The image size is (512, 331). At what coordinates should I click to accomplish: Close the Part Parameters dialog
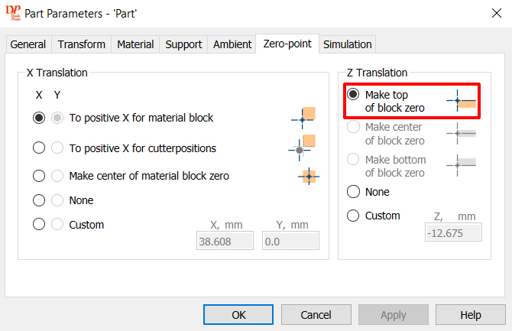pyautogui.click(x=497, y=13)
